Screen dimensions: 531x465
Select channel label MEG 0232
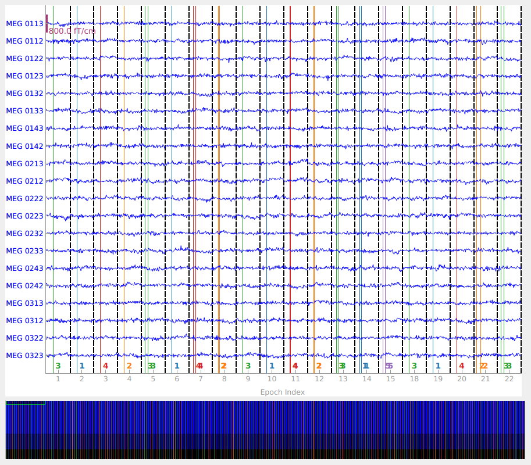tap(25, 234)
